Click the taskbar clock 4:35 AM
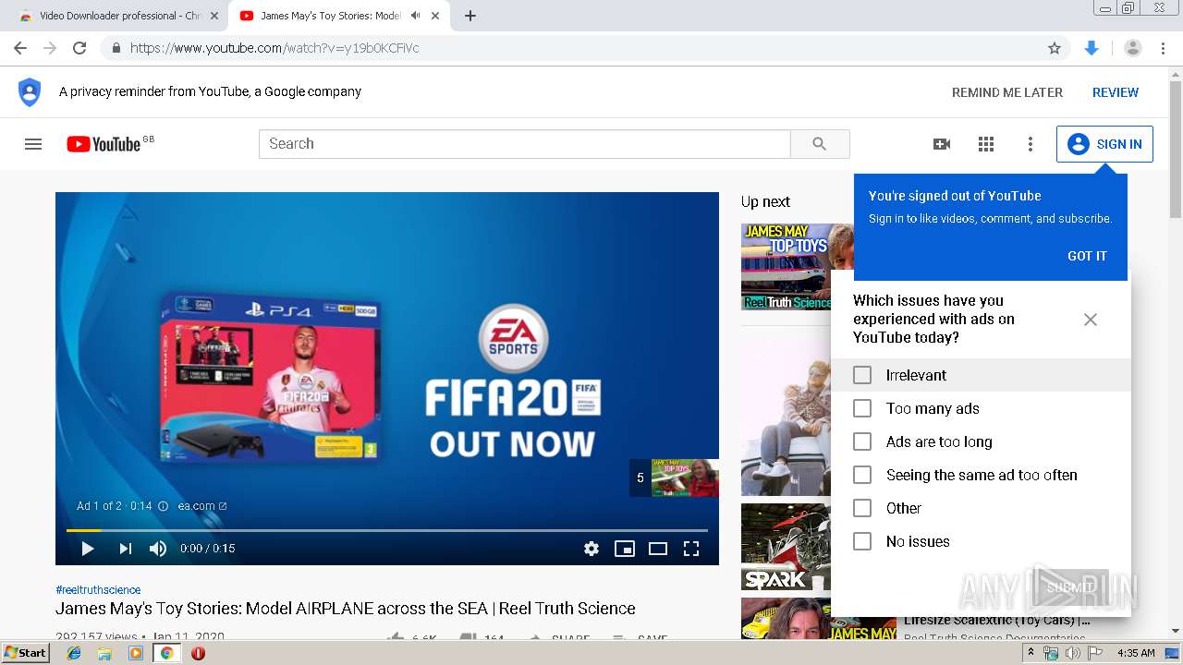This screenshot has height=665, width=1183. coord(1136,653)
